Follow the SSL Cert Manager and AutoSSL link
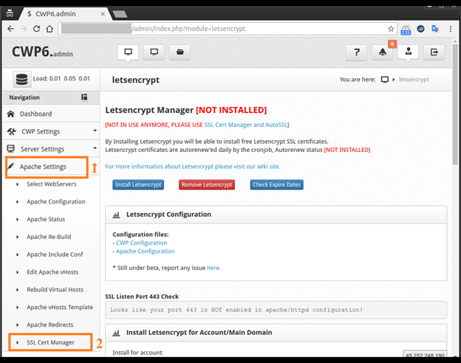Screen dimensions: 461x363 [x=246, y=125]
